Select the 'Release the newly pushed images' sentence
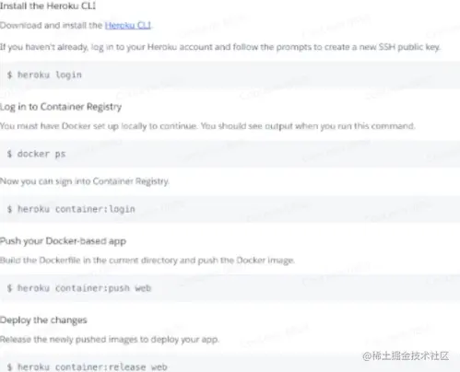 pyautogui.click(x=110, y=340)
